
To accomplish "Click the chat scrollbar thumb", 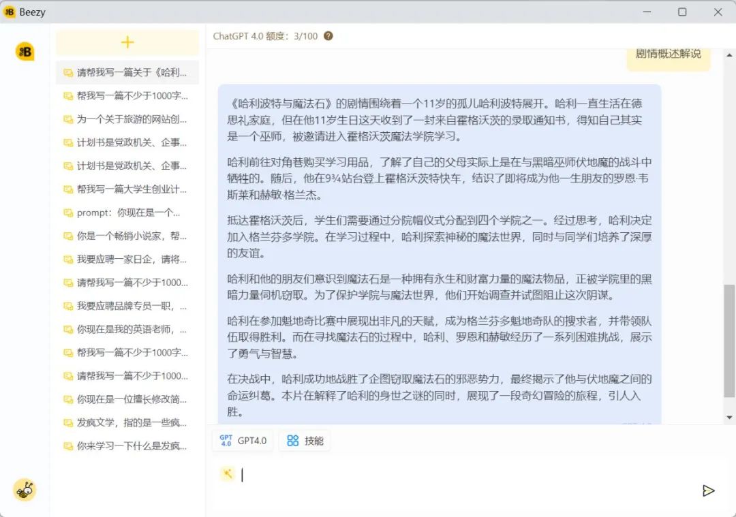I will tap(729, 341).
